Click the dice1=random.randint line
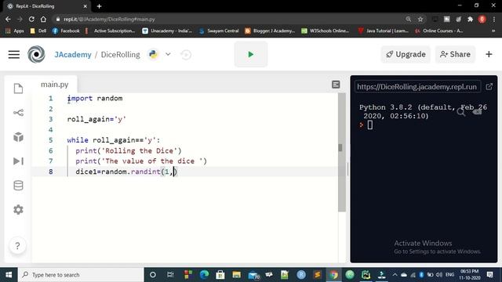This screenshot has height=282, width=502. [126, 172]
